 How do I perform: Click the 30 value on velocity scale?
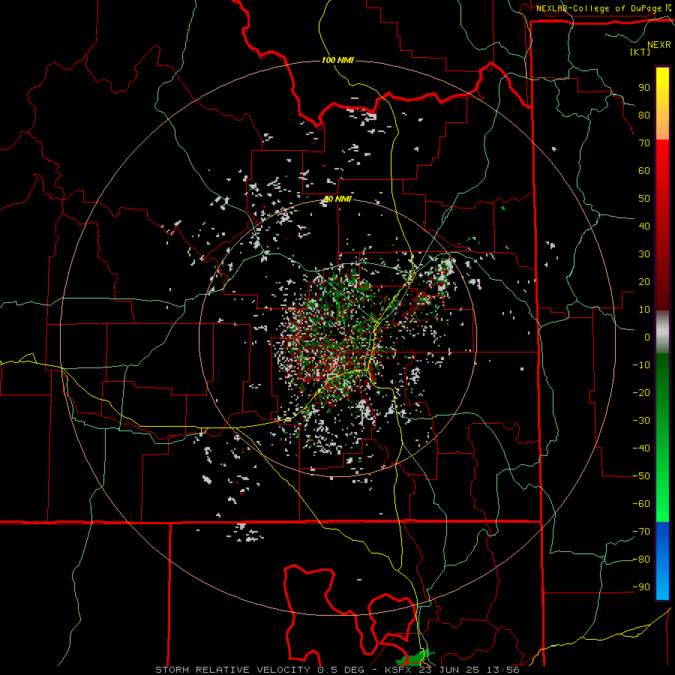click(x=644, y=254)
